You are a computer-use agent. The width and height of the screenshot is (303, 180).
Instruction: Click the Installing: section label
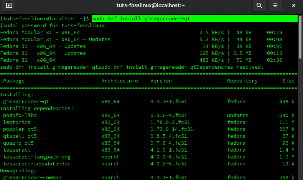point(17,95)
